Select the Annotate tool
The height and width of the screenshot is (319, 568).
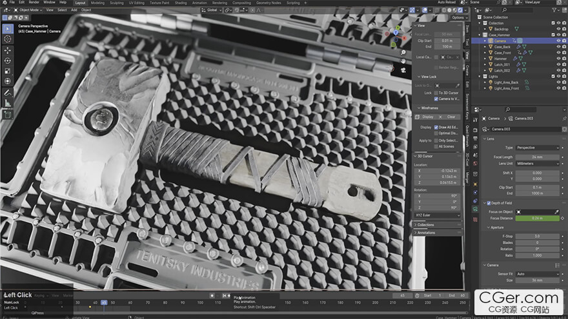[8, 93]
